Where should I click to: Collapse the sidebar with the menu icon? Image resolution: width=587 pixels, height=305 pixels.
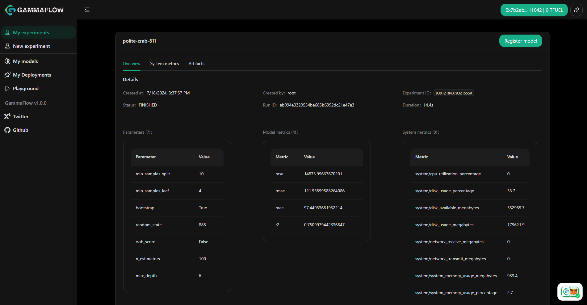(87, 10)
